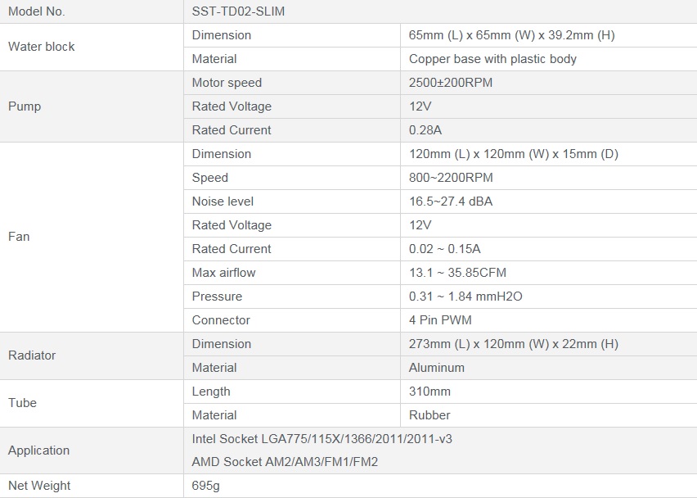Screen dimensions: 697x498
Task: Click the fan Speed value 800~2200RPM
Action: coord(451,178)
